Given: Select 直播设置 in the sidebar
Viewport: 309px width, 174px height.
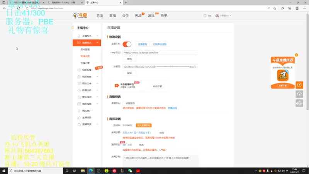Looking at the screenshot, I should click(x=85, y=56).
